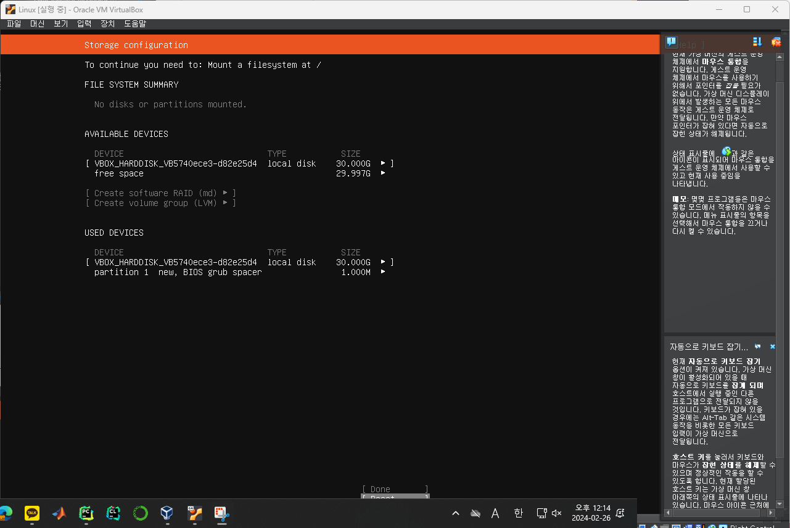Click the sort notifications arrow icon

[x=757, y=41]
